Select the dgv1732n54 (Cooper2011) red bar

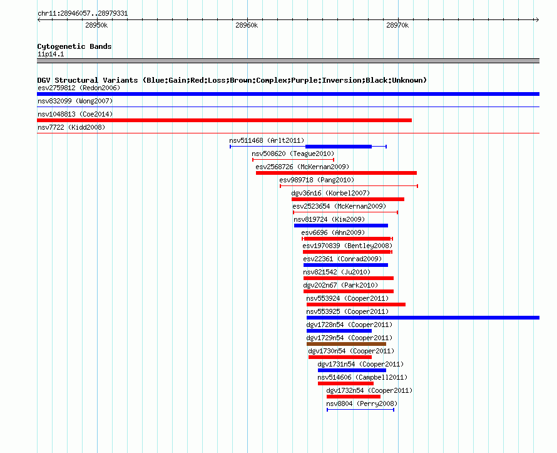[354, 397]
